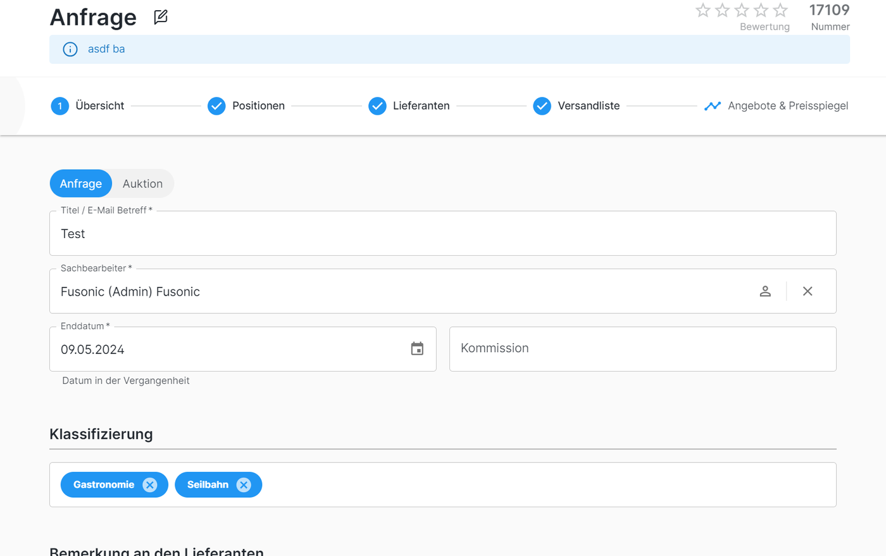This screenshot has height=556, width=886.
Task: Open the Lieferanten step
Action: click(409, 106)
